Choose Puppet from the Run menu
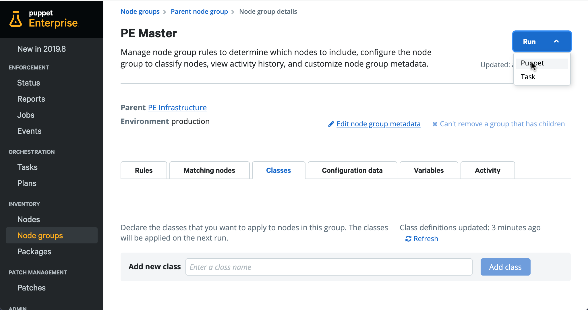Image resolution: width=588 pixels, height=310 pixels. pos(542,63)
